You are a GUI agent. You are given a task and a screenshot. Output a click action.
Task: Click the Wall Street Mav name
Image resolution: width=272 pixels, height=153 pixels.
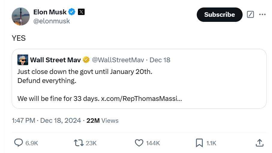55,60
